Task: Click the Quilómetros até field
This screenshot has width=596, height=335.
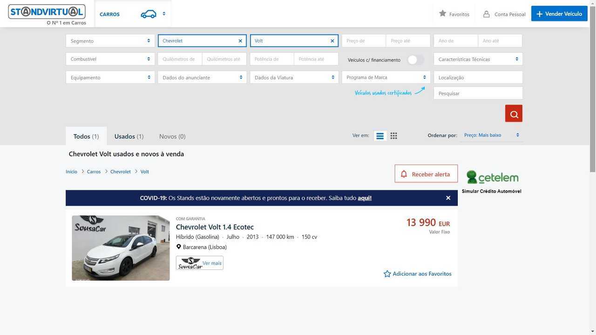Action: click(x=224, y=59)
